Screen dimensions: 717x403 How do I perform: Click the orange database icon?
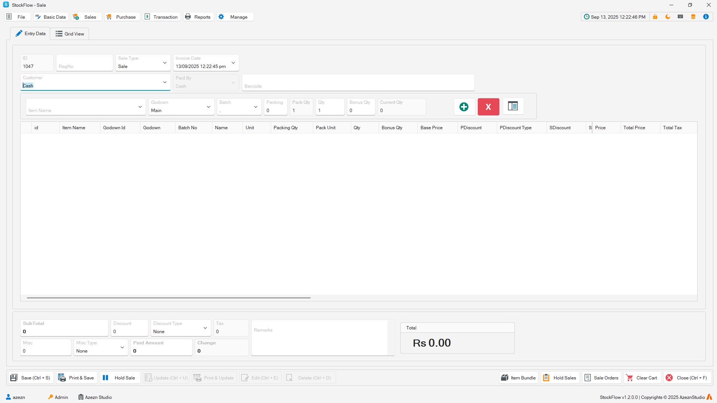[693, 17]
